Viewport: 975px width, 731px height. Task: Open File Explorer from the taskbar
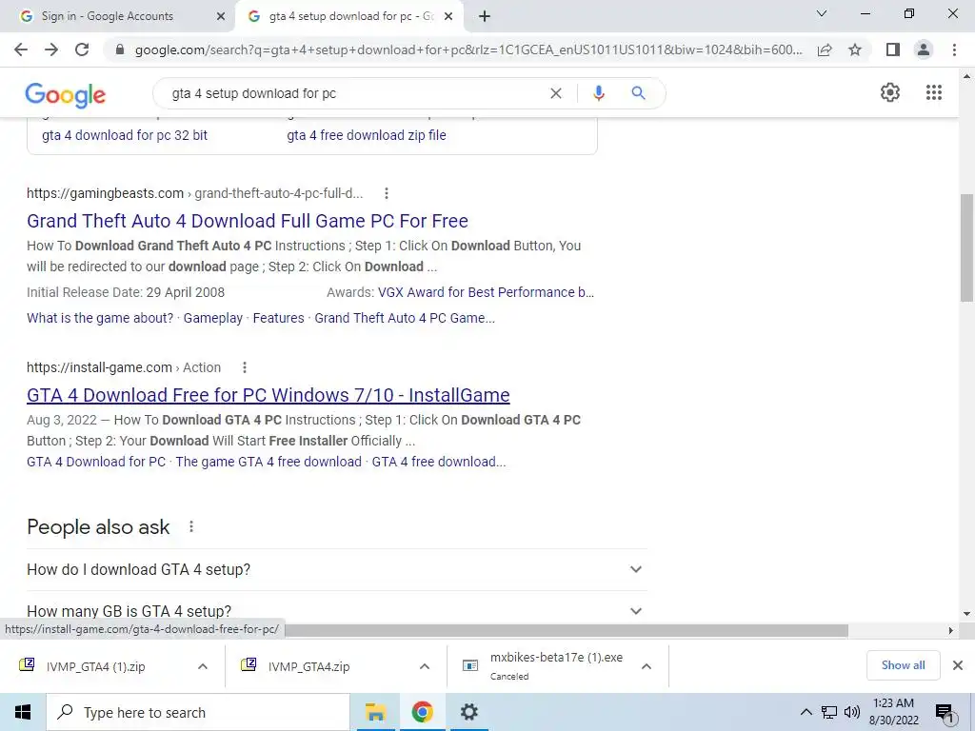pyautogui.click(x=375, y=712)
